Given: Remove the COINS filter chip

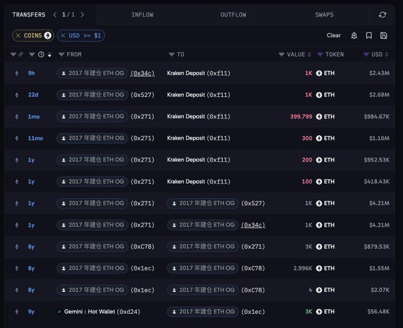Looking at the screenshot, I should 18,36.
